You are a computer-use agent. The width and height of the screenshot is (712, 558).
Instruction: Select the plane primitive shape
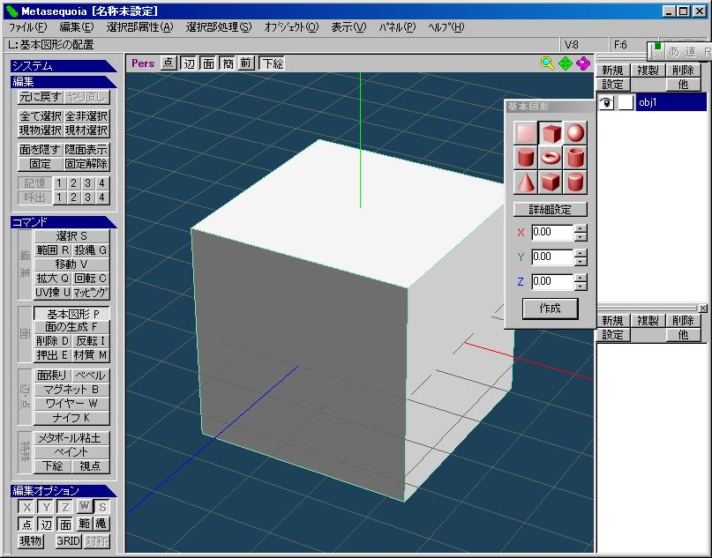click(526, 133)
